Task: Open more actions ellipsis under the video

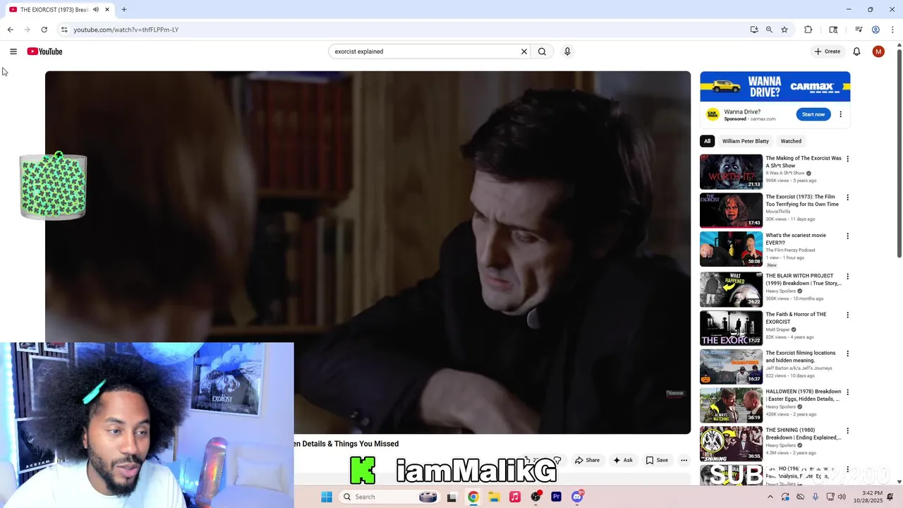Action: point(684,460)
